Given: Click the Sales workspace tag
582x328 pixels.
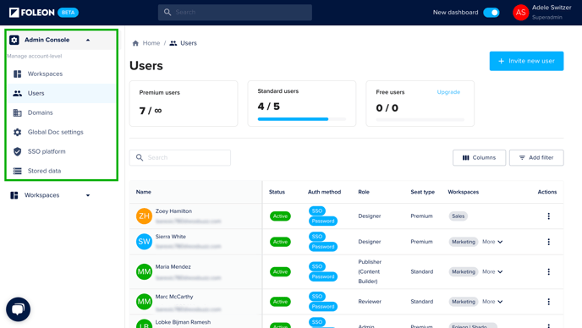Looking at the screenshot, I should pos(458,216).
